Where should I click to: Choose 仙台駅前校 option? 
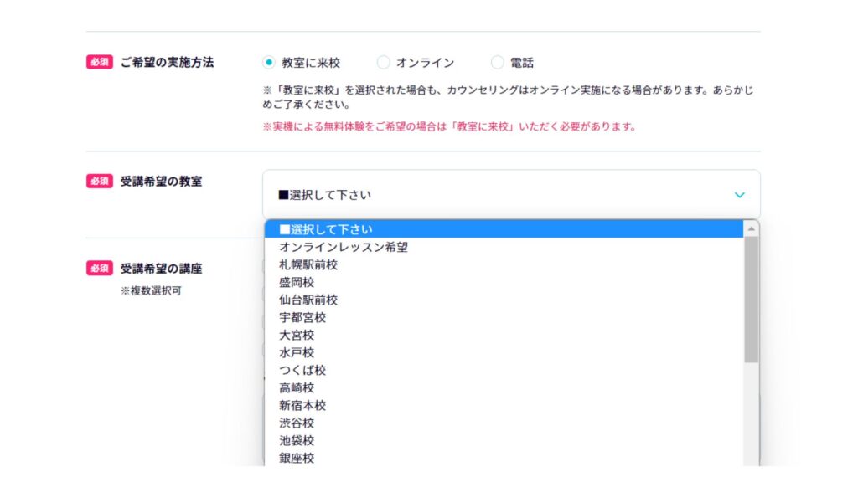pos(504,300)
